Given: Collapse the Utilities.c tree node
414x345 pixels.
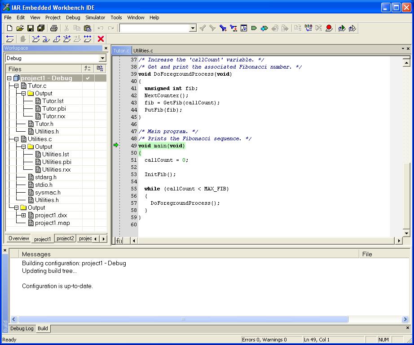Looking at the screenshot, I should (x=16, y=139).
